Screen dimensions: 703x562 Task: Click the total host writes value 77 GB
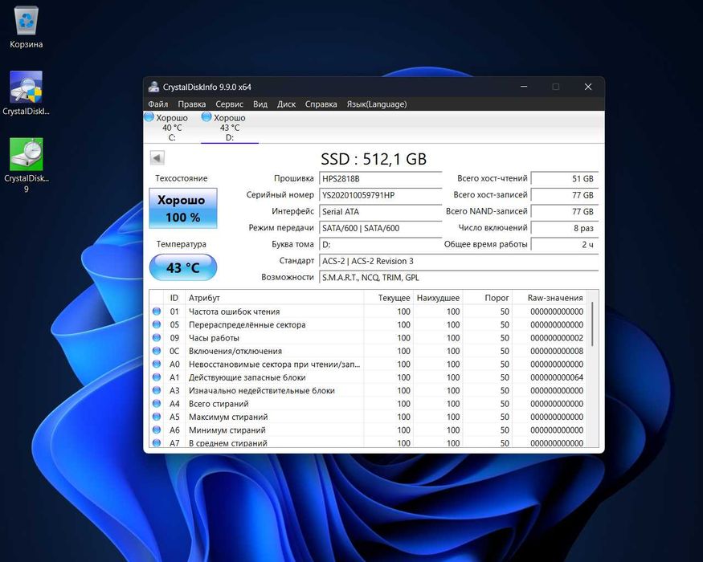coord(565,195)
